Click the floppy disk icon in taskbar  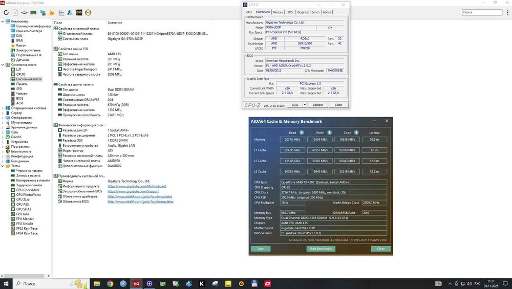click(254, 283)
